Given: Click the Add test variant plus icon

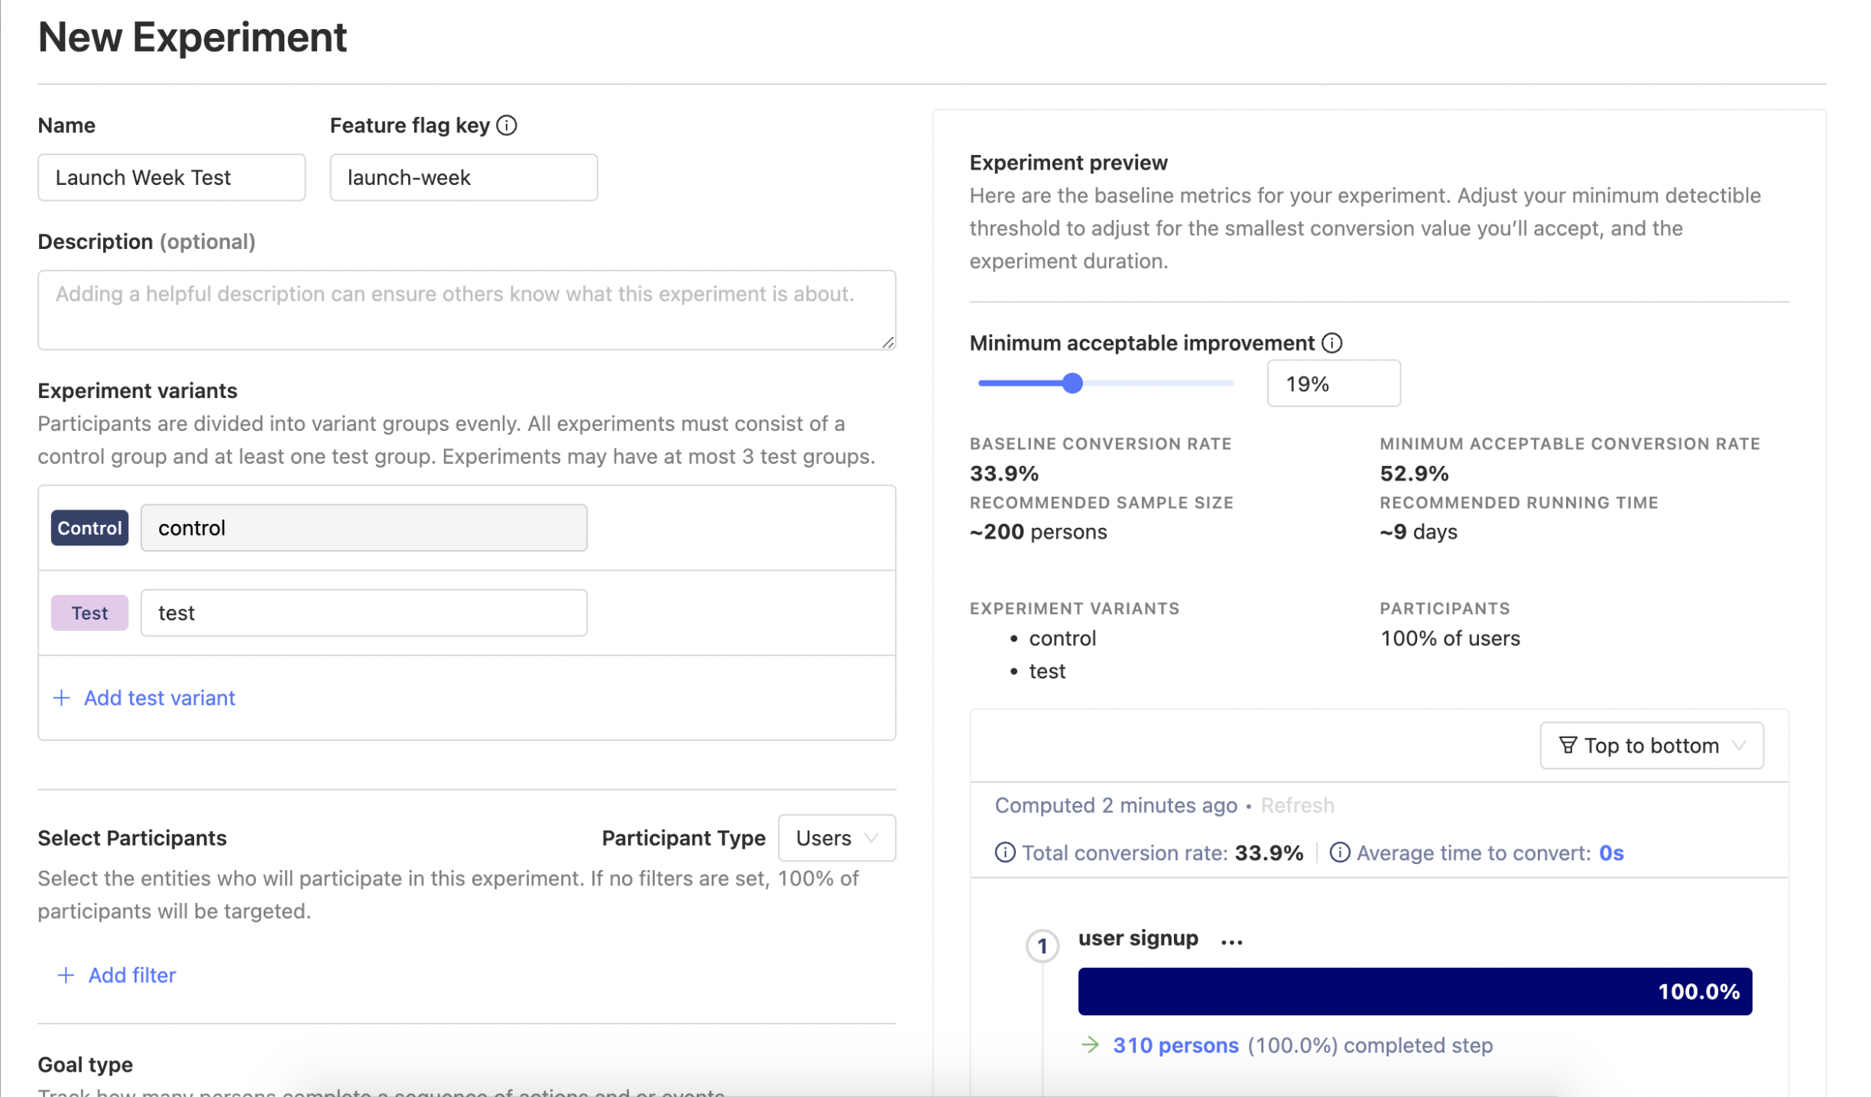Looking at the screenshot, I should [61, 696].
